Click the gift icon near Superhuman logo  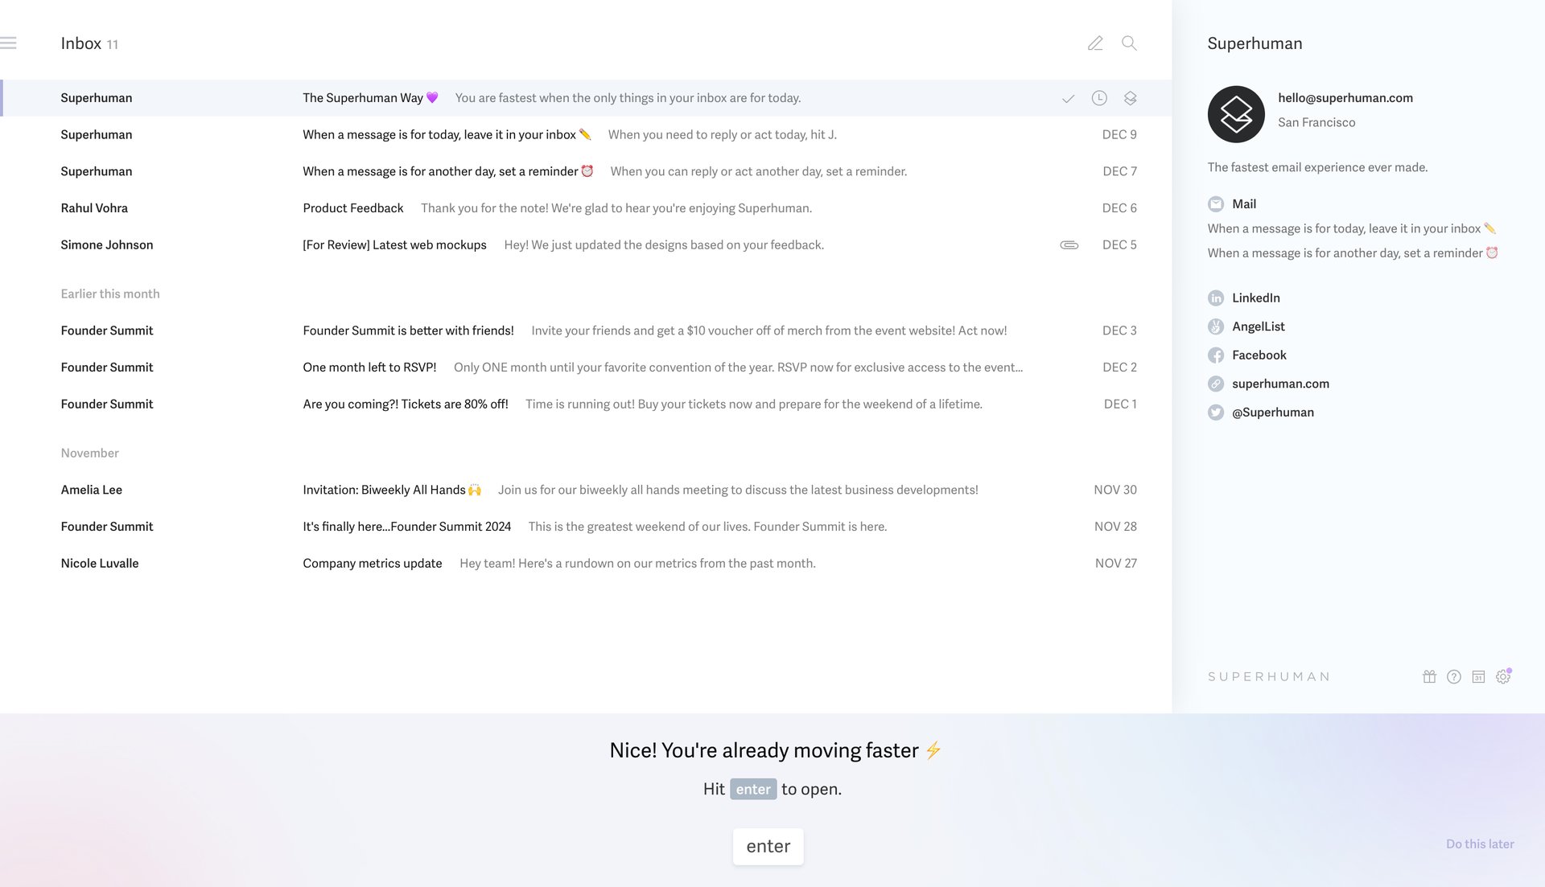tap(1429, 676)
